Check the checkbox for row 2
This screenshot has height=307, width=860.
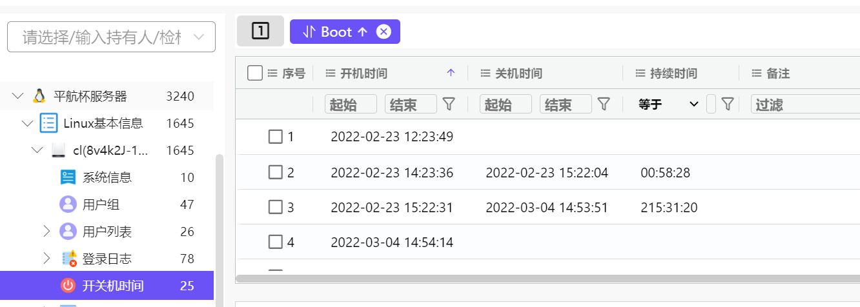click(x=276, y=172)
